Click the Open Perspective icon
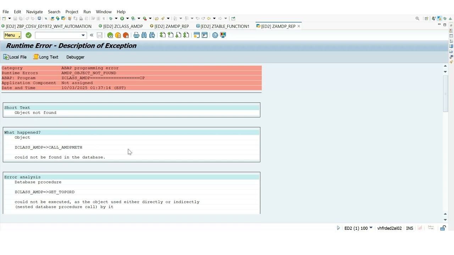Screen dimensions: 454x255 (426, 18)
